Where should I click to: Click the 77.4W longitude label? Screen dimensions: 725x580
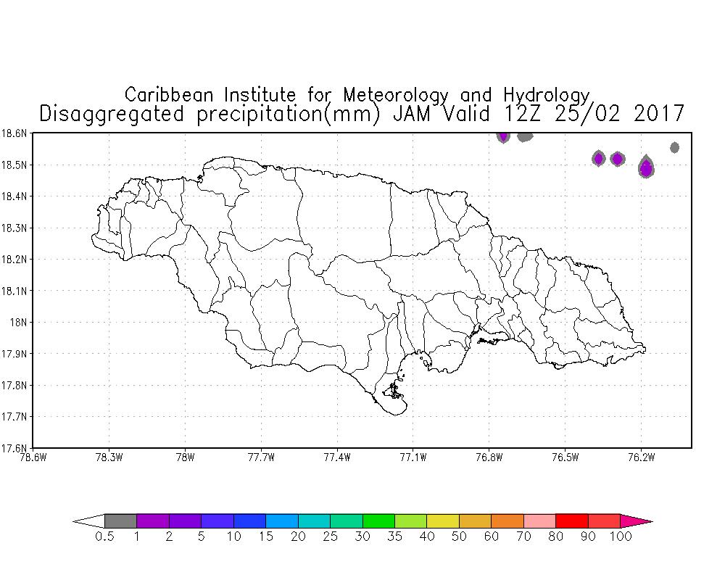pos(337,457)
